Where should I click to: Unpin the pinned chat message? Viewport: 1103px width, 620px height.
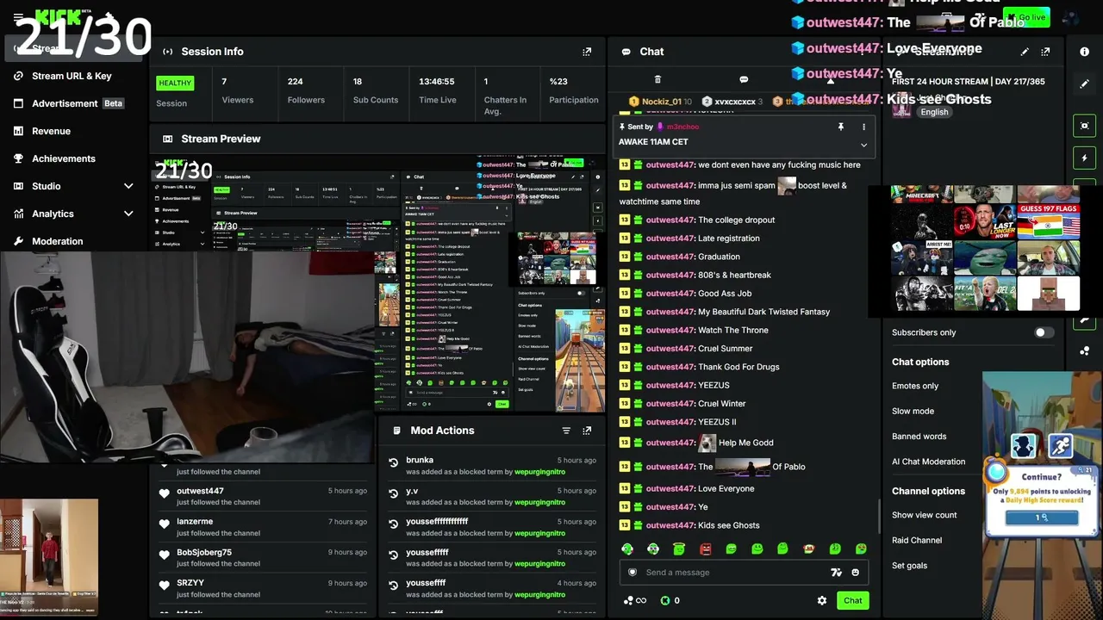coord(841,127)
